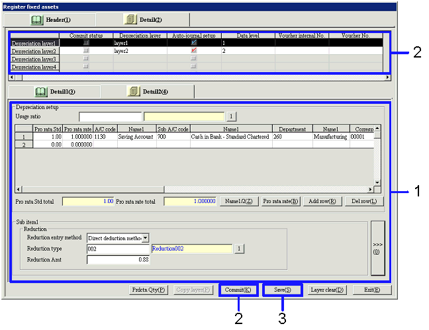Click the >>> (0) expand button
This screenshot has width=429, height=330.
[376, 247]
